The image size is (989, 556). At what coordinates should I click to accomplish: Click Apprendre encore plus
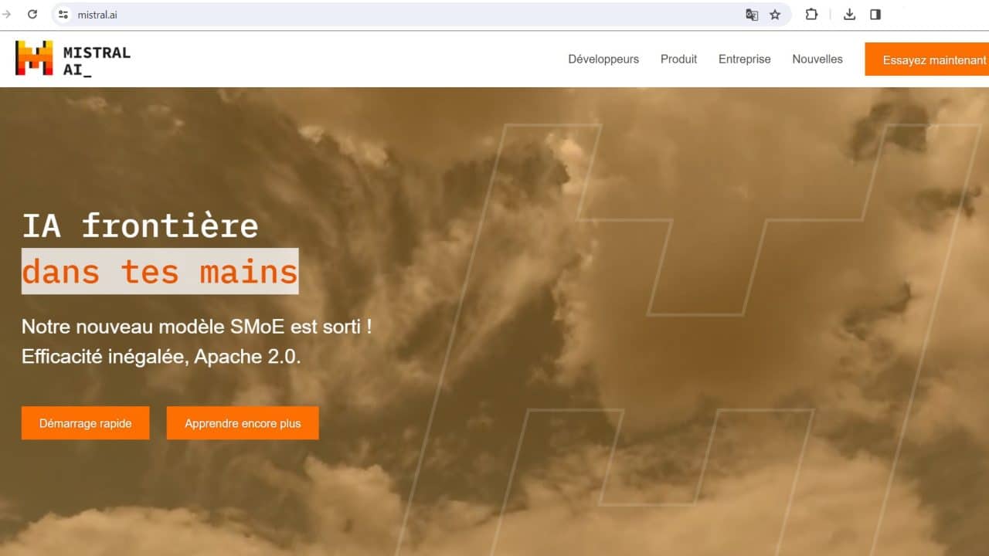[243, 423]
